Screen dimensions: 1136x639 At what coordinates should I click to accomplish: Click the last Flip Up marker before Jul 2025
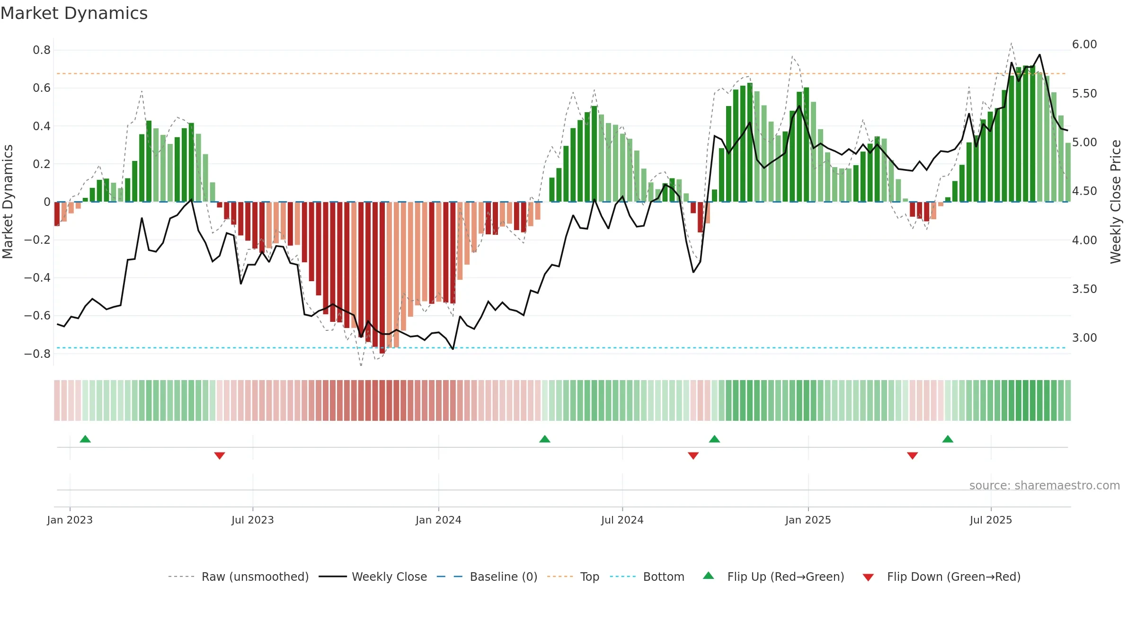coord(948,439)
